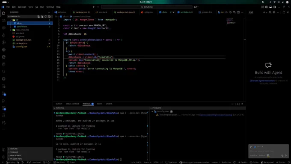
Task: Open the Explorer view in activity bar
Action: pyautogui.click(x=3, y=13)
